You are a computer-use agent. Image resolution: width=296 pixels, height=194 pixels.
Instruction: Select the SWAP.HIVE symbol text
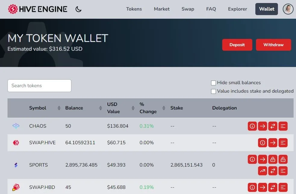pyautogui.click(x=42, y=143)
